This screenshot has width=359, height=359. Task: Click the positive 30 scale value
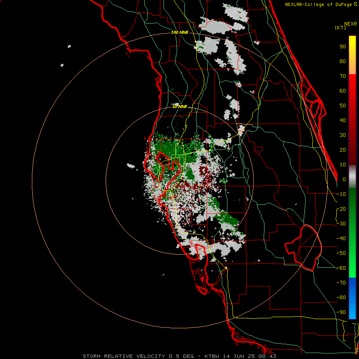tap(343, 135)
